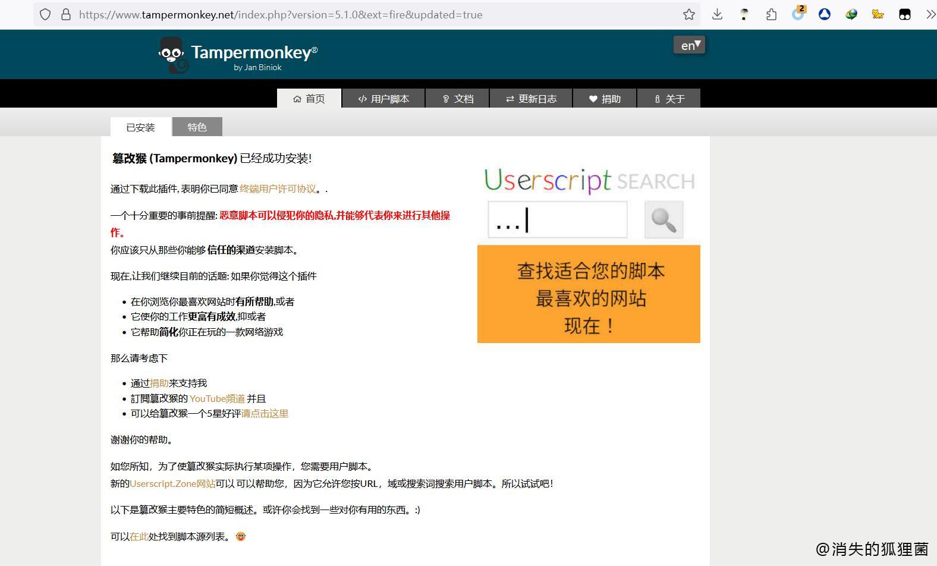The width and height of the screenshot is (937, 566).
Task: Open the en language dropdown
Action: (x=689, y=45)
